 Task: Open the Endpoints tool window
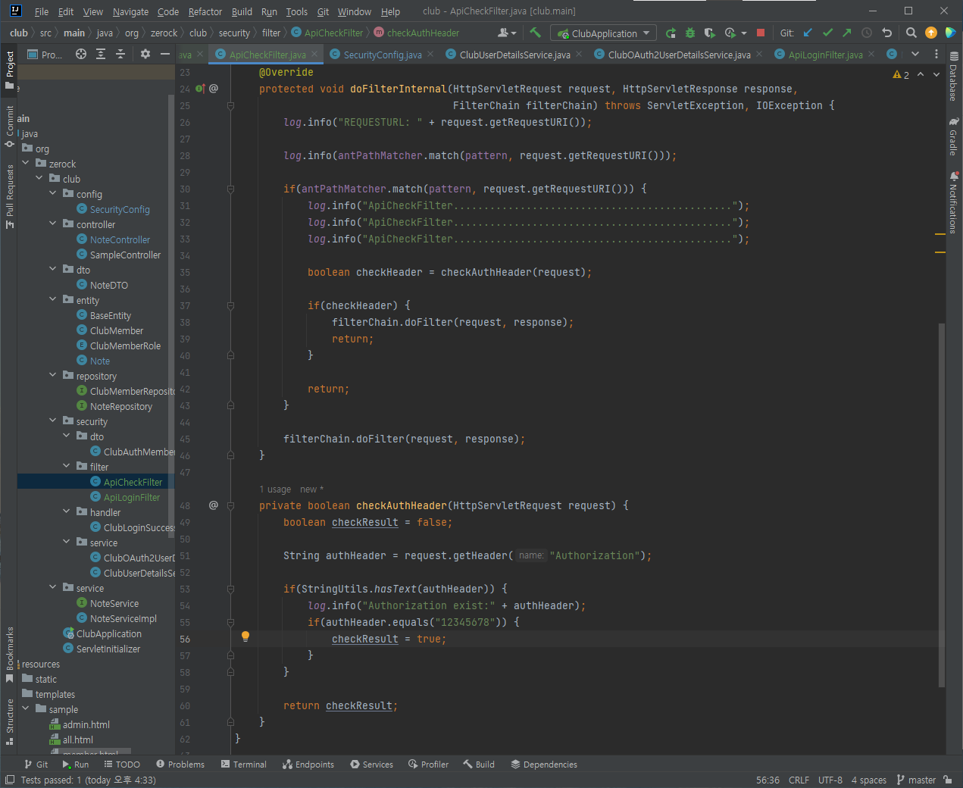pos(308,765)
